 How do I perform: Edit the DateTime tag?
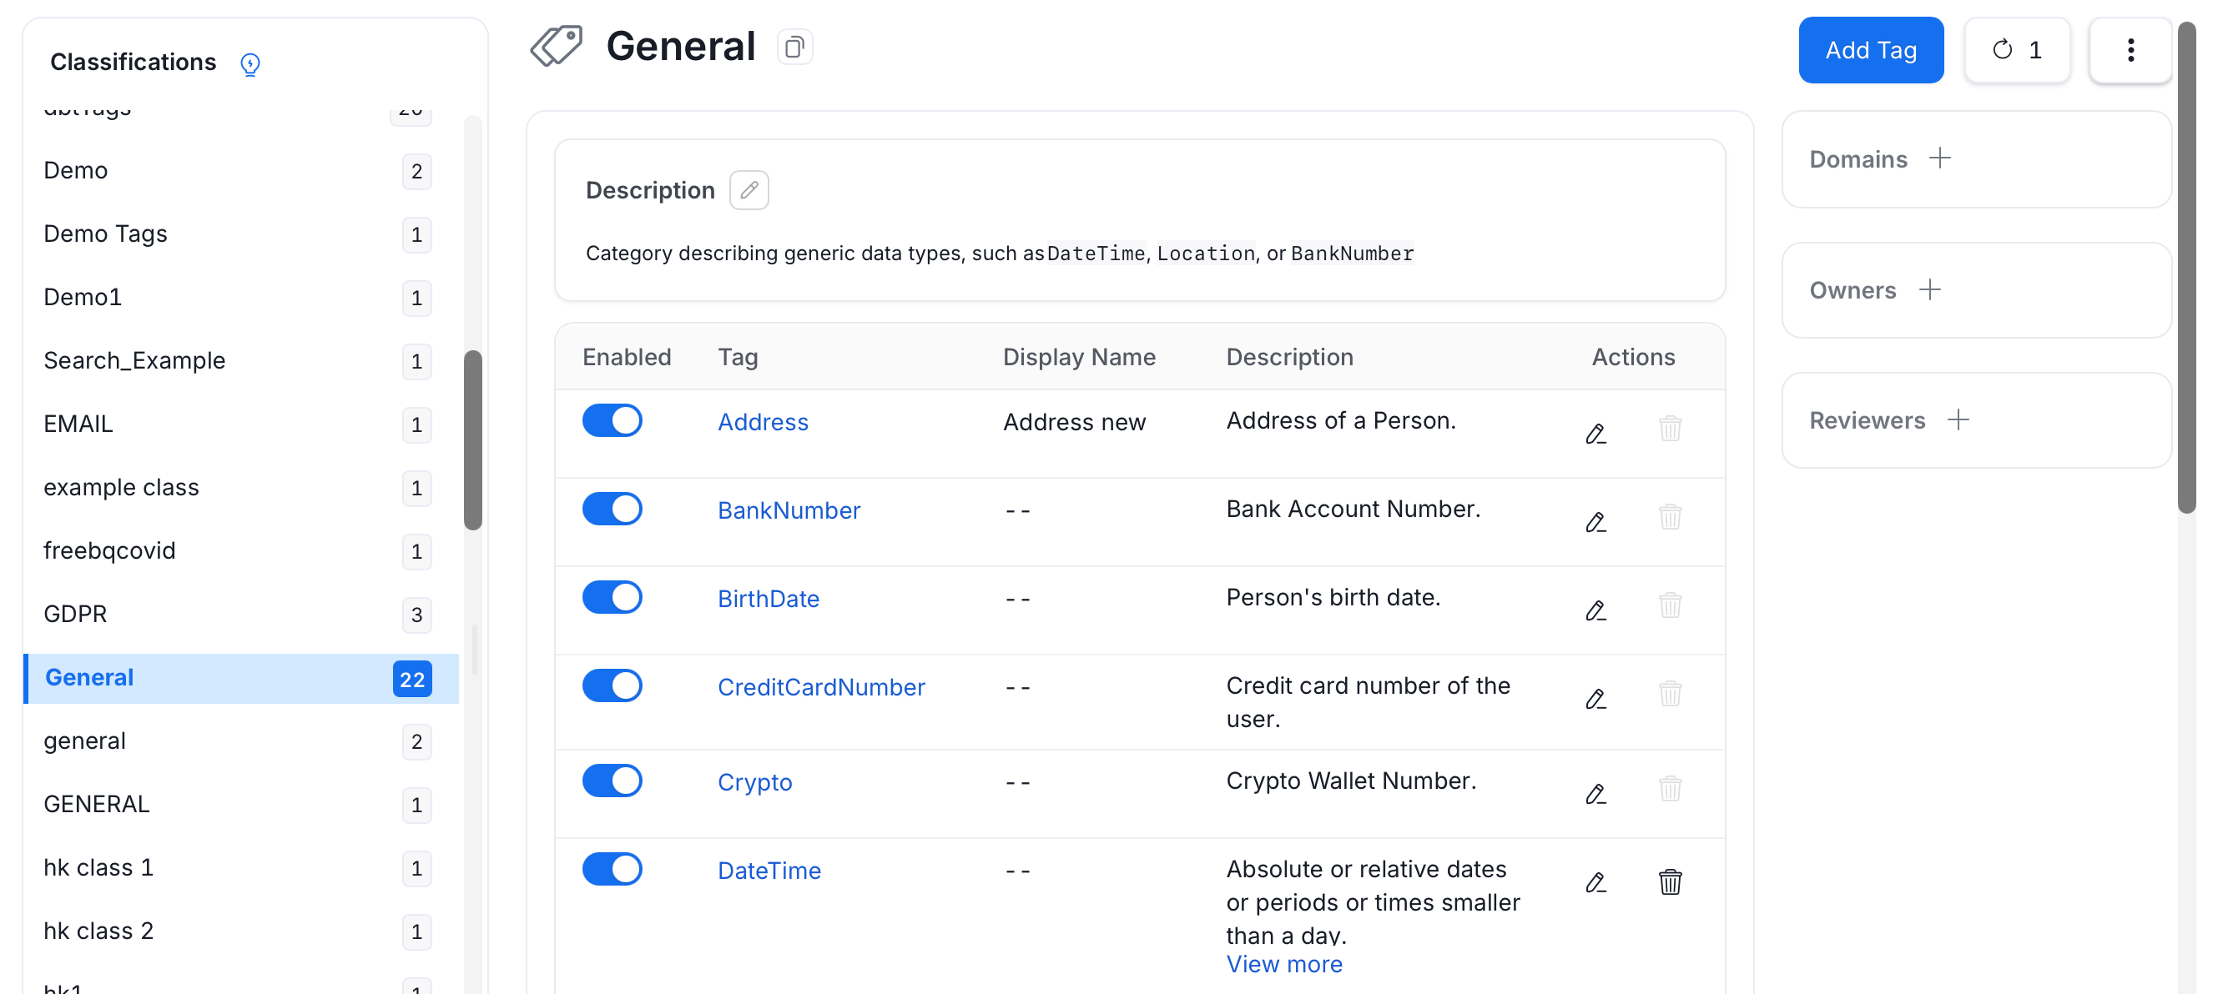pyautogui.click(x=1595, y=882)
